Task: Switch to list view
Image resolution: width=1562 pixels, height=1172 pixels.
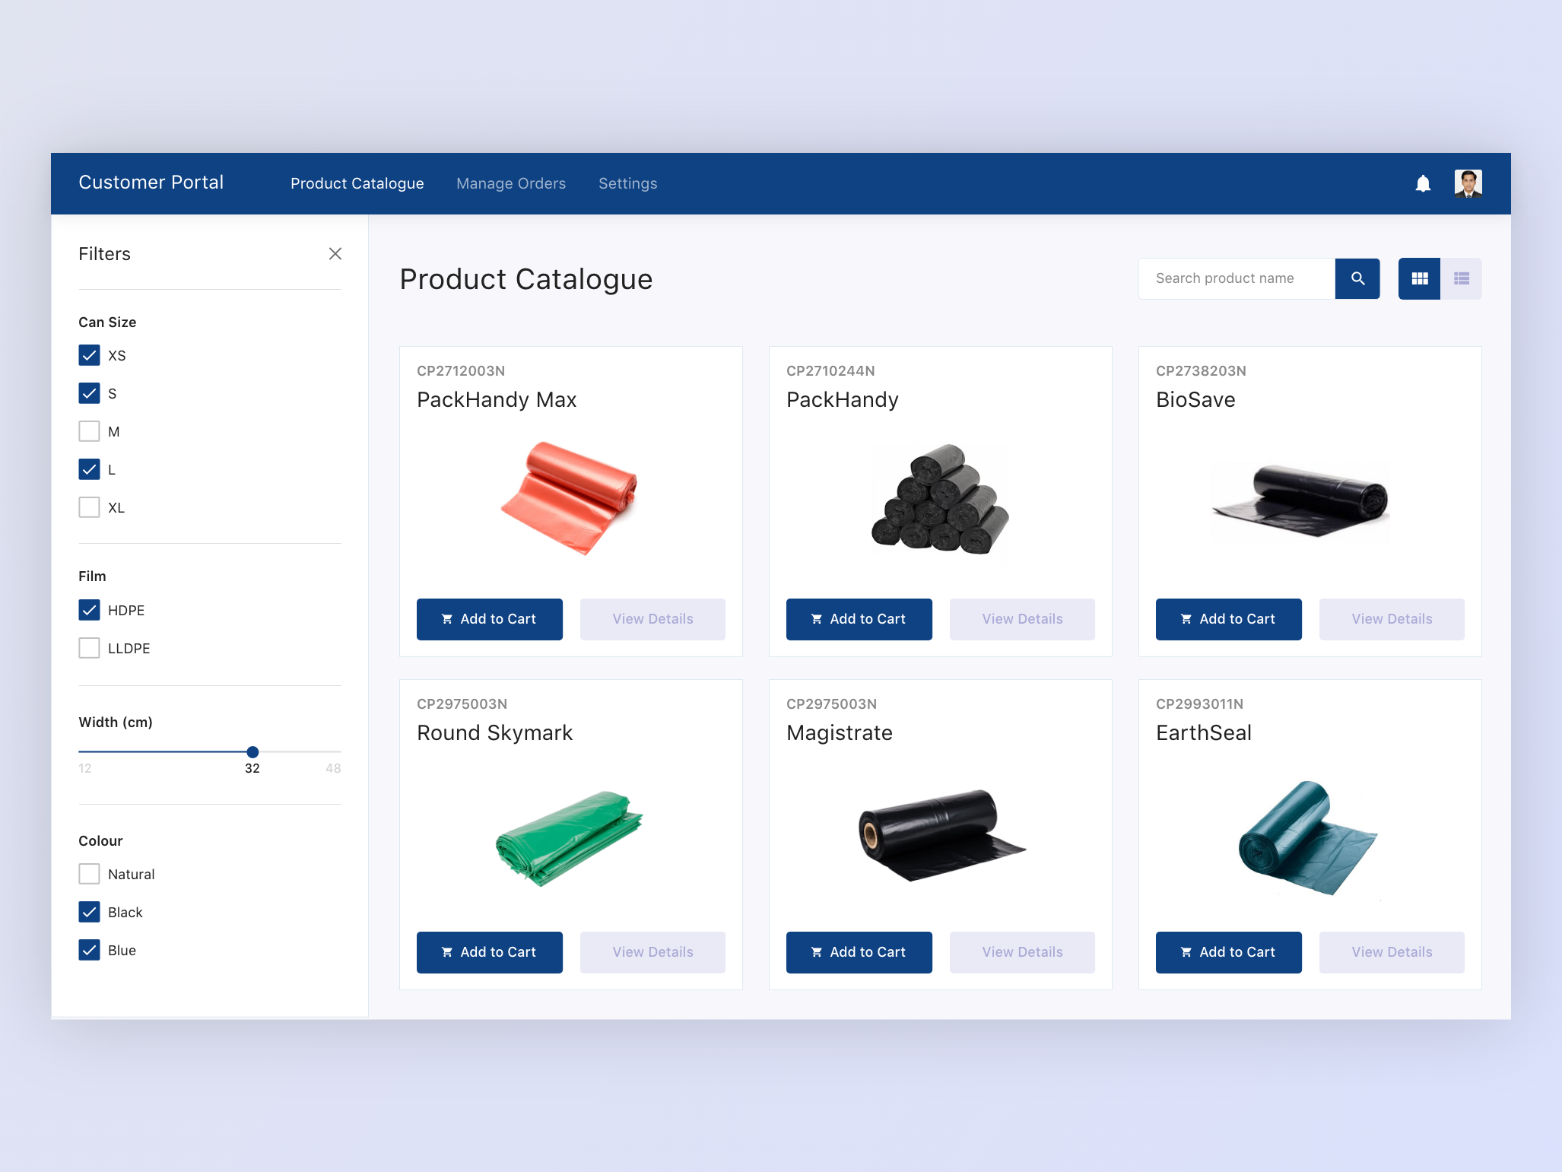Action: (x=1461, y=278)
